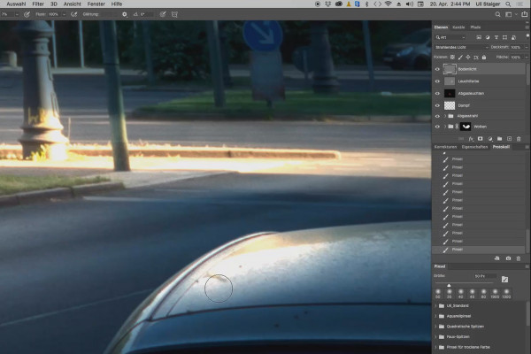Select the last Pinsel history state

click(479, 250)
